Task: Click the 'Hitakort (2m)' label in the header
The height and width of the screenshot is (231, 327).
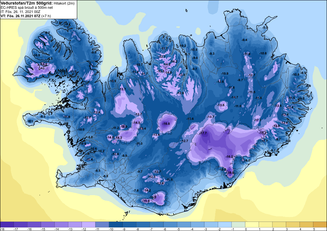Action: click(x=64, y=3)
